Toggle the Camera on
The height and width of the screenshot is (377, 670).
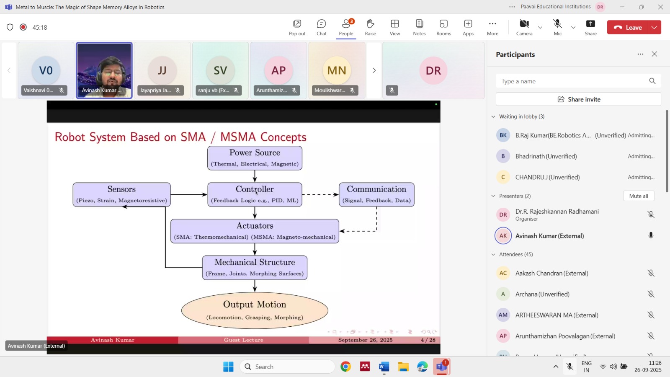[x=524, y=27]
